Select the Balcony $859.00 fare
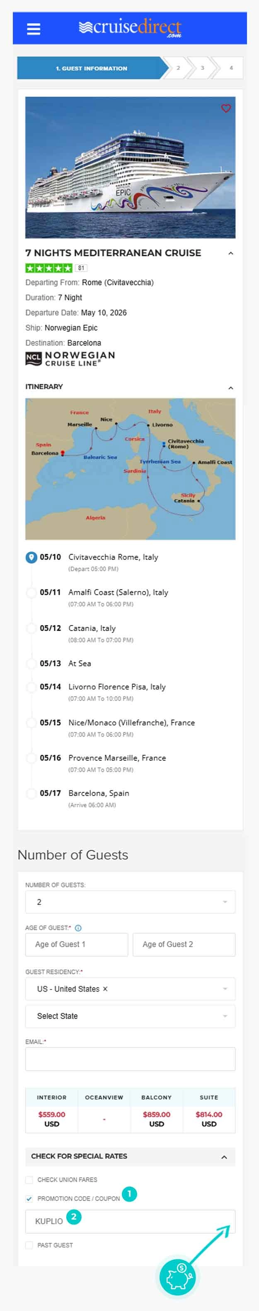The image size is (259, 1311). pos(156,1119)
